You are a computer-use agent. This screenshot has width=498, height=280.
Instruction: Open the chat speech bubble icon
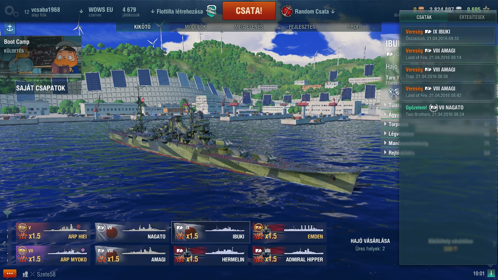(10, 274)
